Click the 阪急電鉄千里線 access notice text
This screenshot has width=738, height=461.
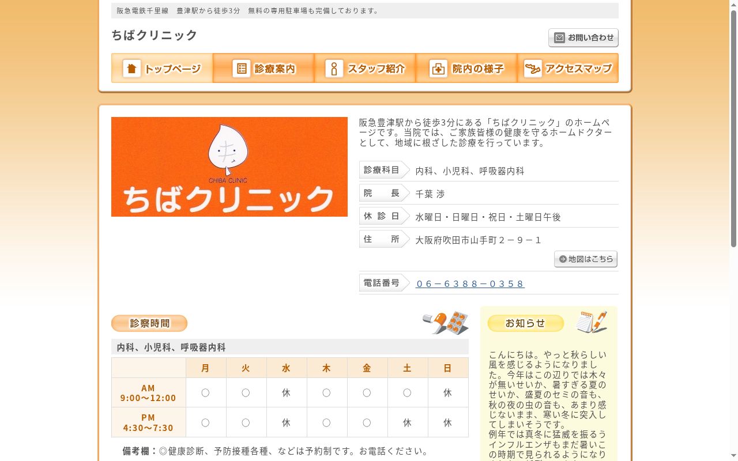point(249,10)
